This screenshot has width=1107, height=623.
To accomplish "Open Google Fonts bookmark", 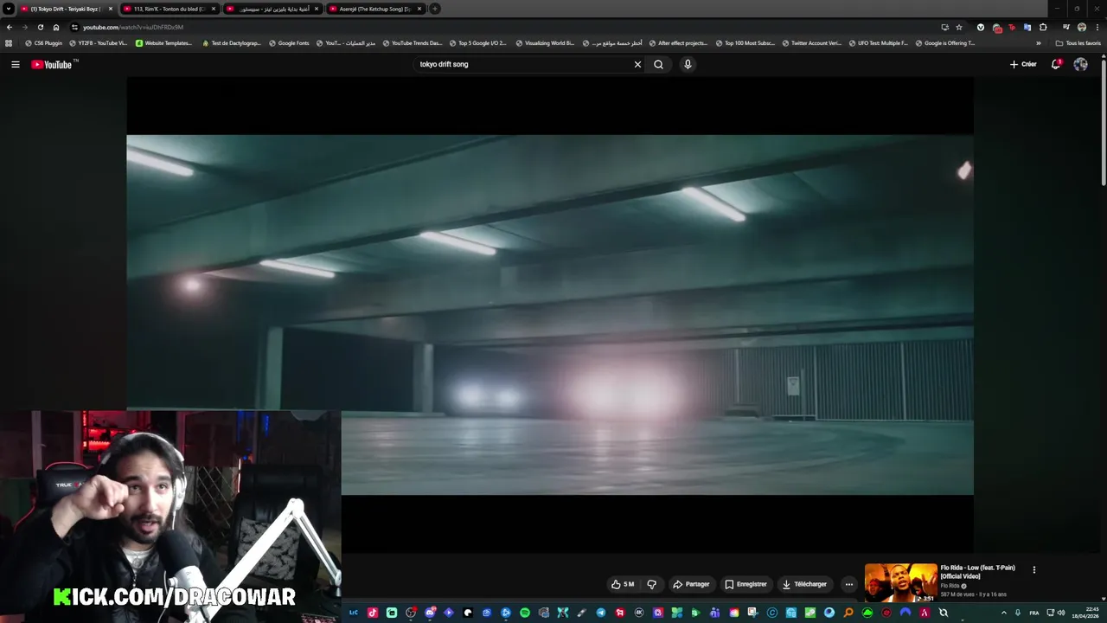I will click(x=289, y=43).
